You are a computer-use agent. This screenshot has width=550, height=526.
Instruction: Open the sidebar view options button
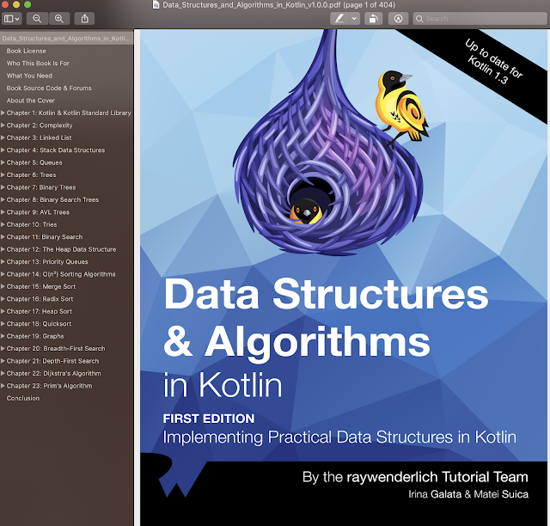tap(11, 19)
